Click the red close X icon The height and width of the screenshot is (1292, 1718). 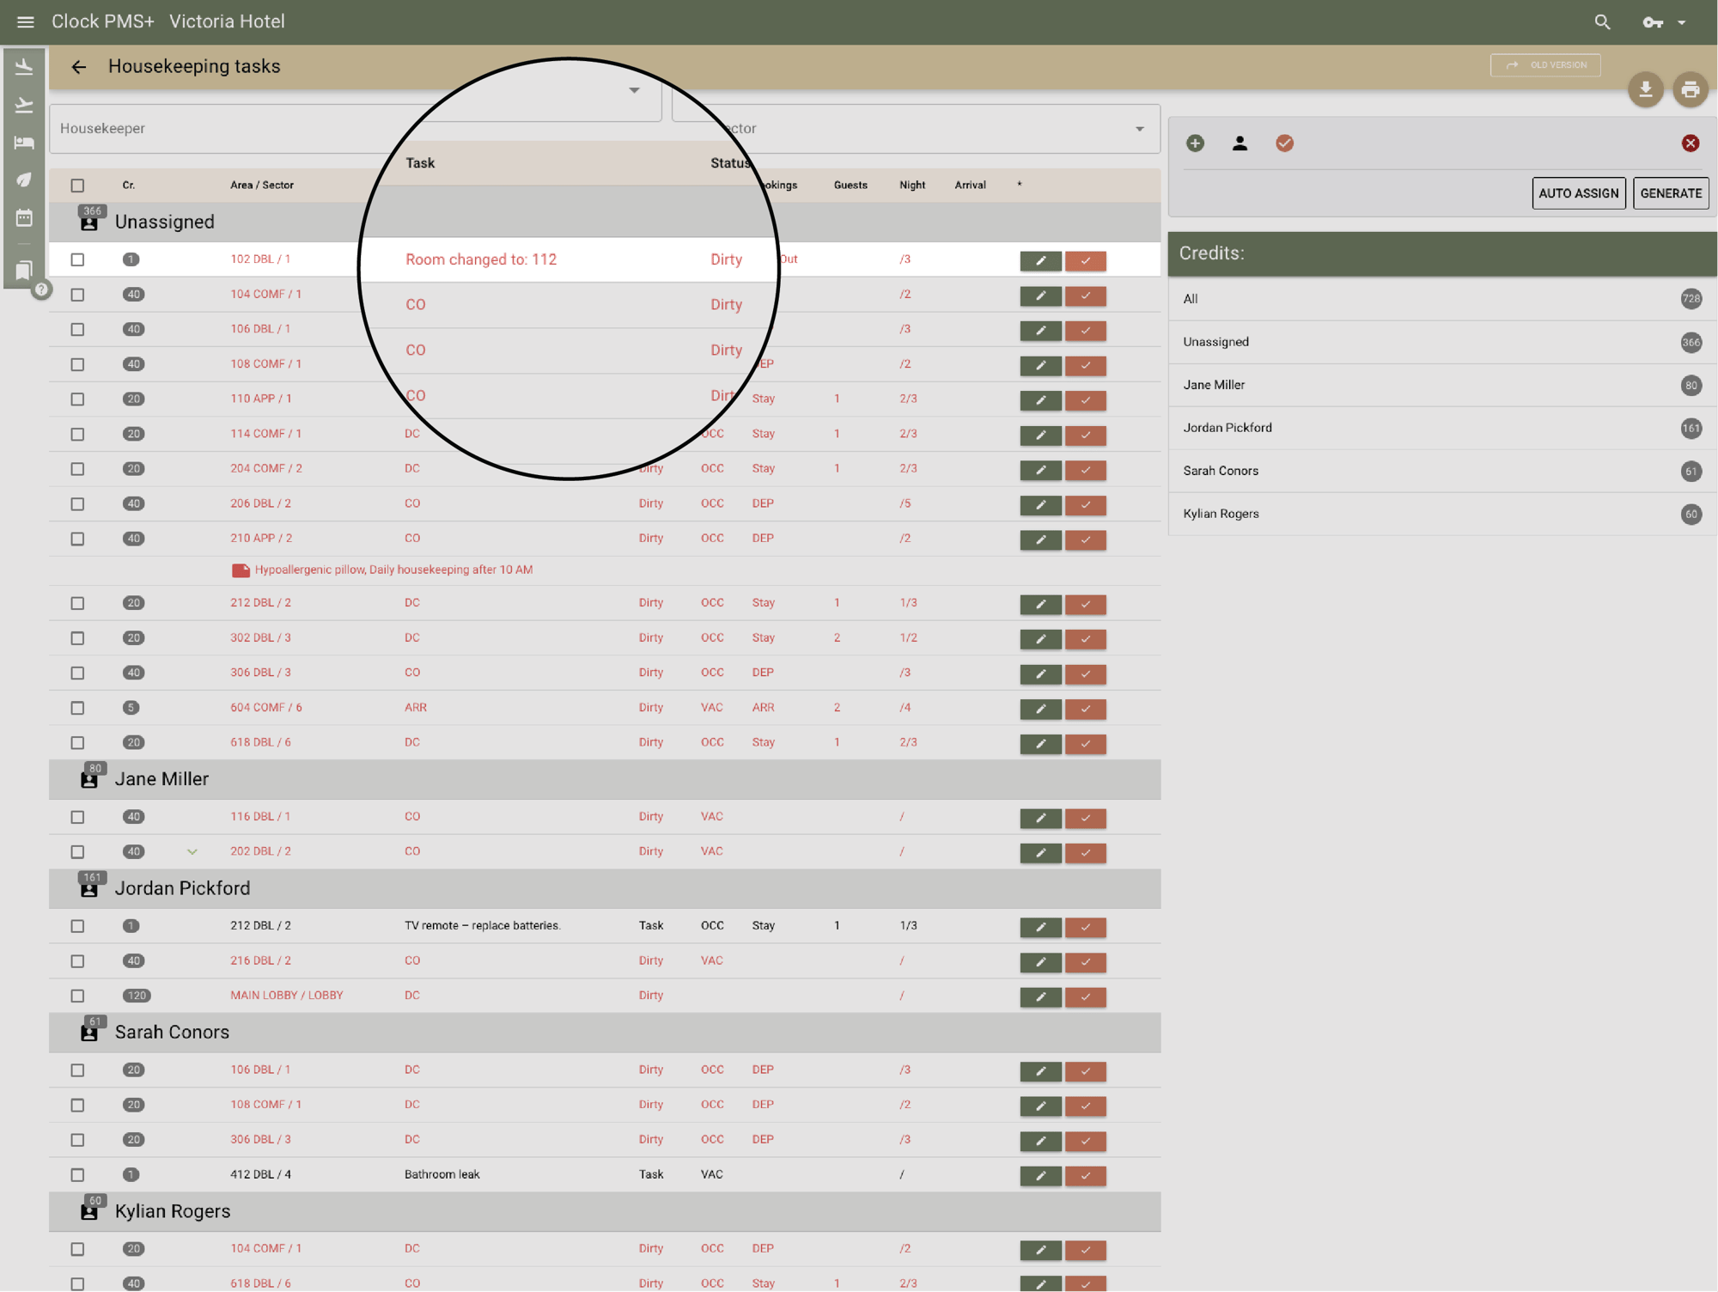1690,143
